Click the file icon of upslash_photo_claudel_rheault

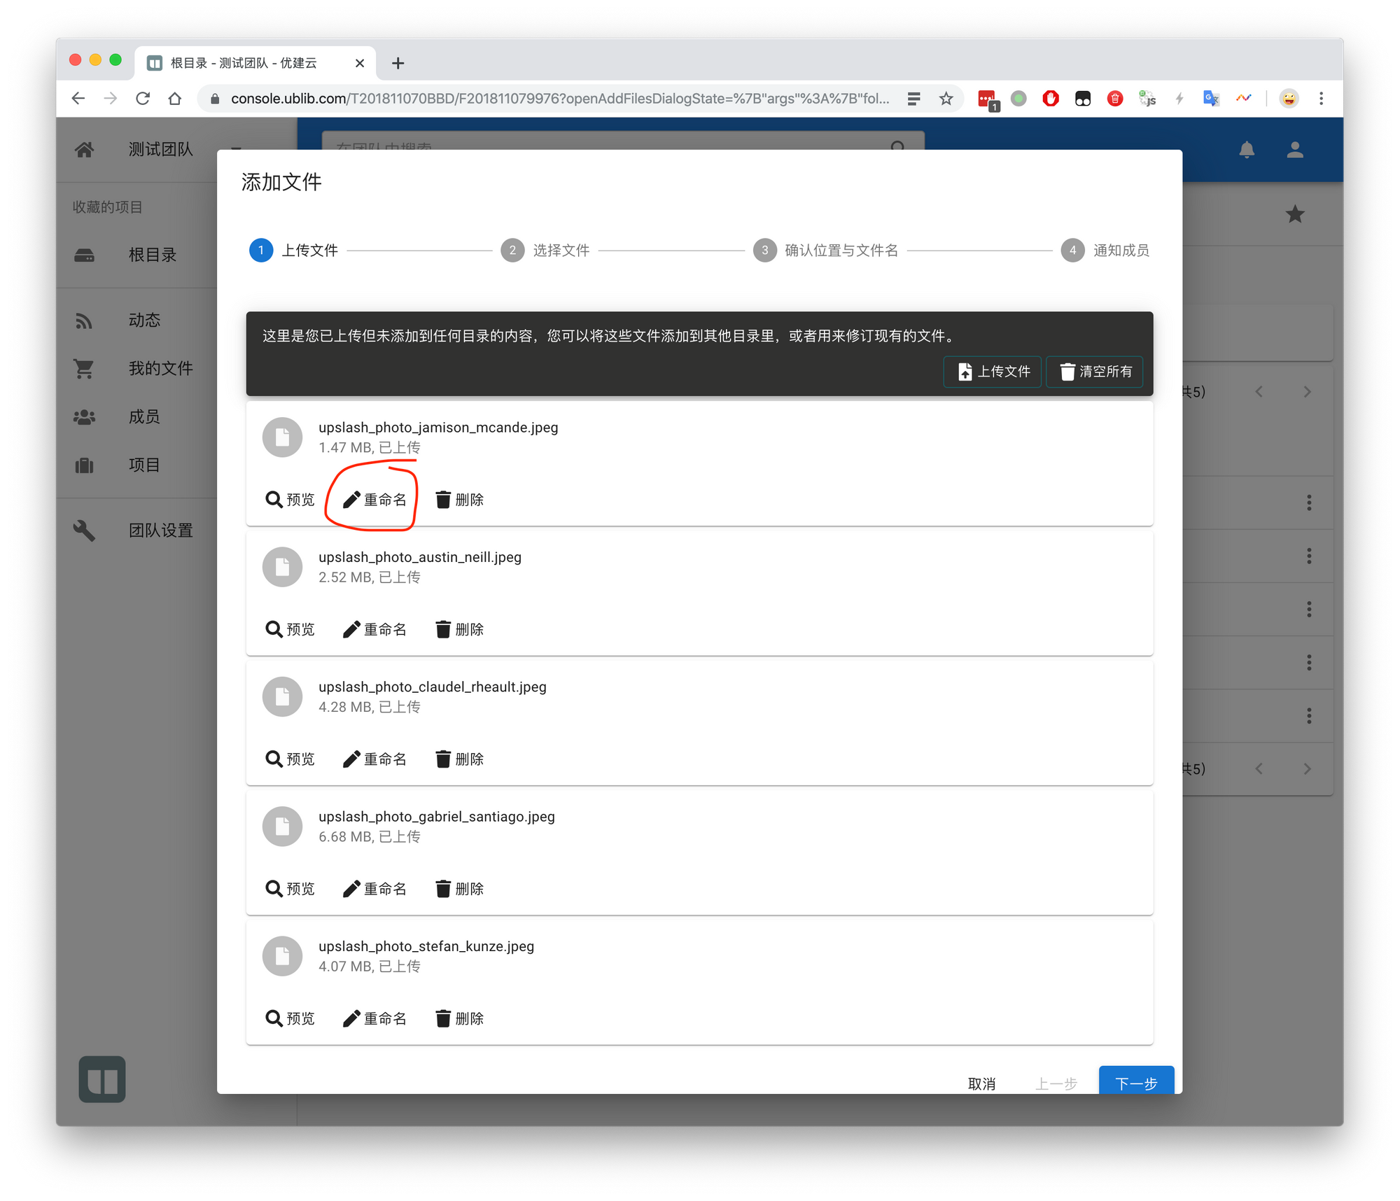[x=282, y=696]
